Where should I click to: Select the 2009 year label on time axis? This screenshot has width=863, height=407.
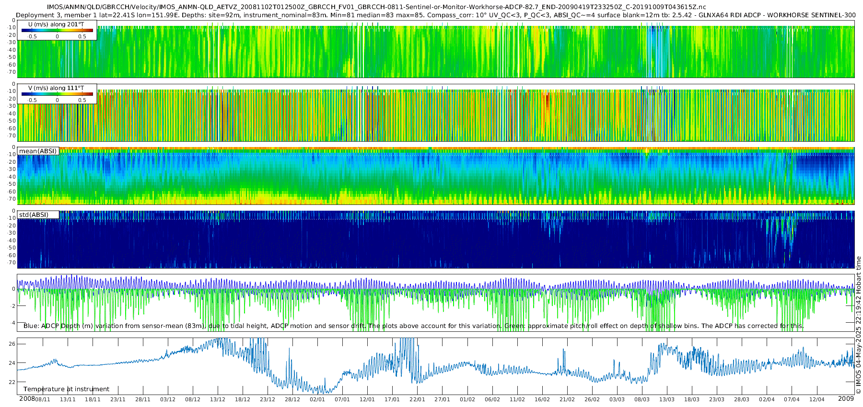pyautogui.click(x=846, y=399)
